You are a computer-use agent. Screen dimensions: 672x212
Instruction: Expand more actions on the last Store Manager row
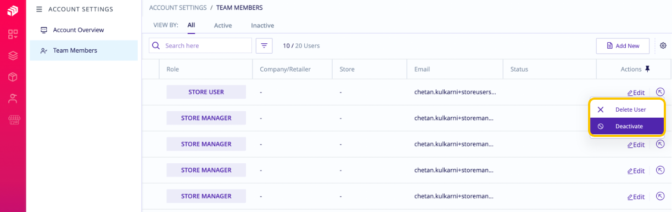660,196
